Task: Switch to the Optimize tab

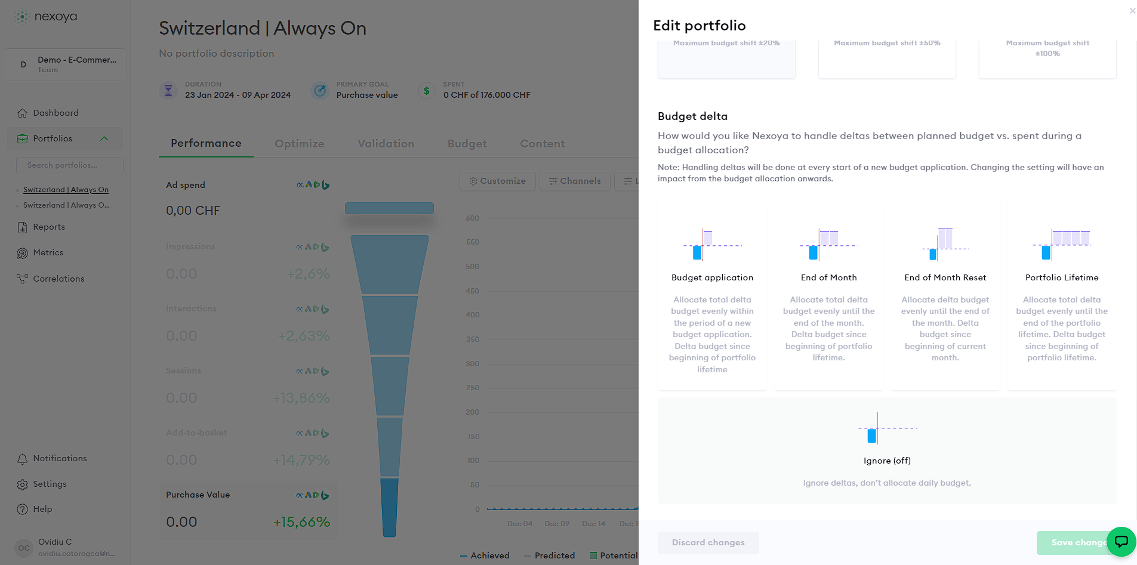Action: point(300,143)
